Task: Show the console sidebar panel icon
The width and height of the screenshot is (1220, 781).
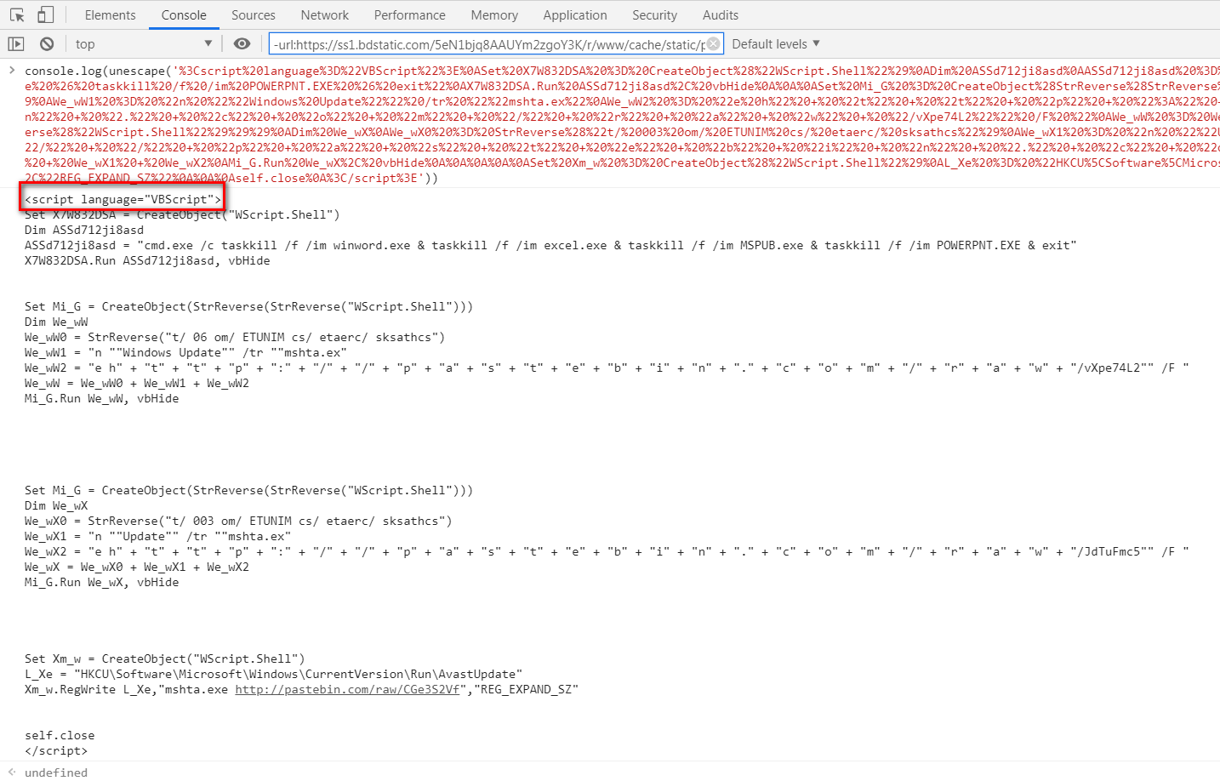Action: [x=16, y=43]
